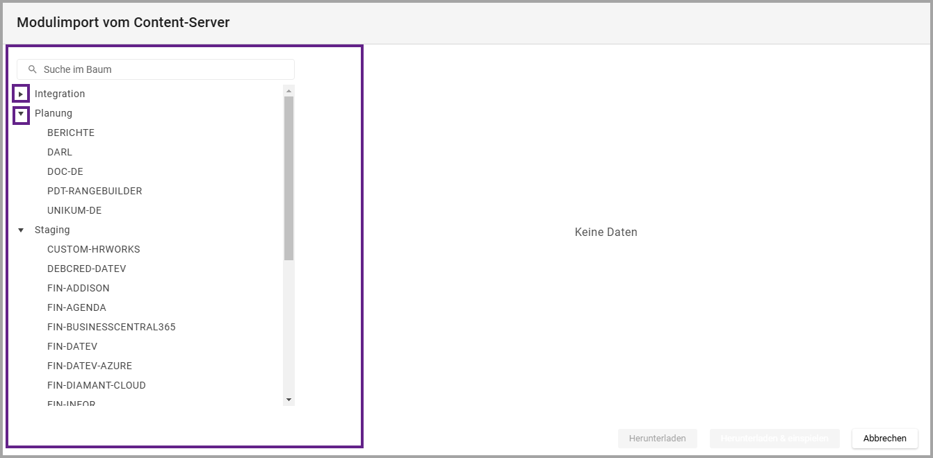Click the scrollbar down arrow
This screenshot has width=933, height=458.
[289, 400]
